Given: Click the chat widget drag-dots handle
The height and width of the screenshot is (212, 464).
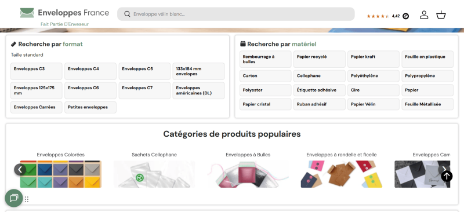Looking at the screenshot, I should tap(27, 199).
